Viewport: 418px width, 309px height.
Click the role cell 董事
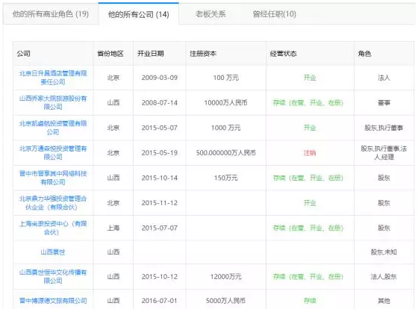[x=384, y=103]
